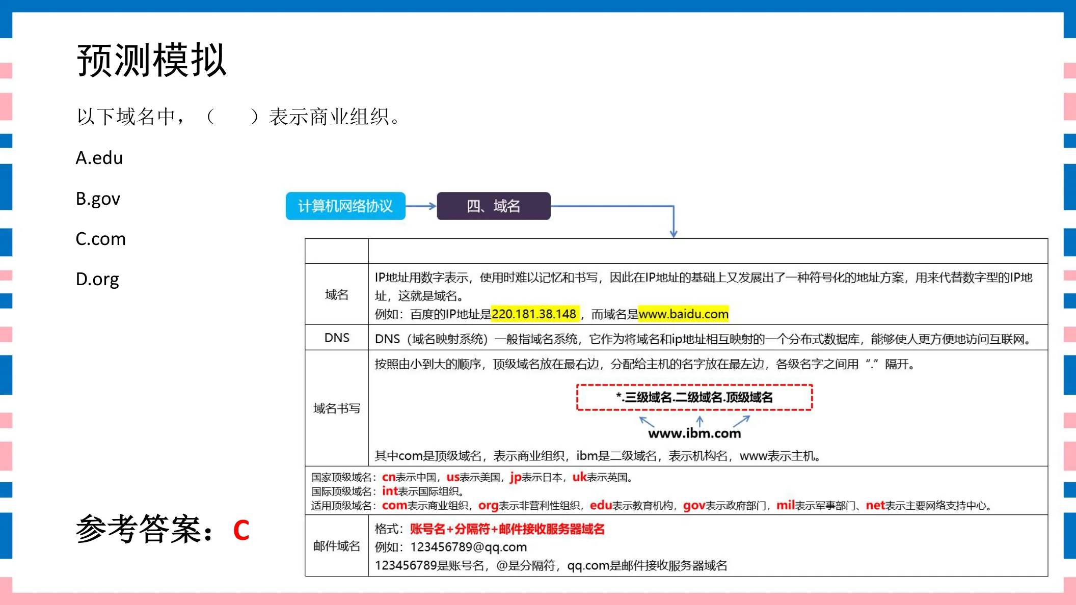Click the red 'us' country domain
Image resolution: width=1076 pixels, height=605 pixels.
click(453, 477)
